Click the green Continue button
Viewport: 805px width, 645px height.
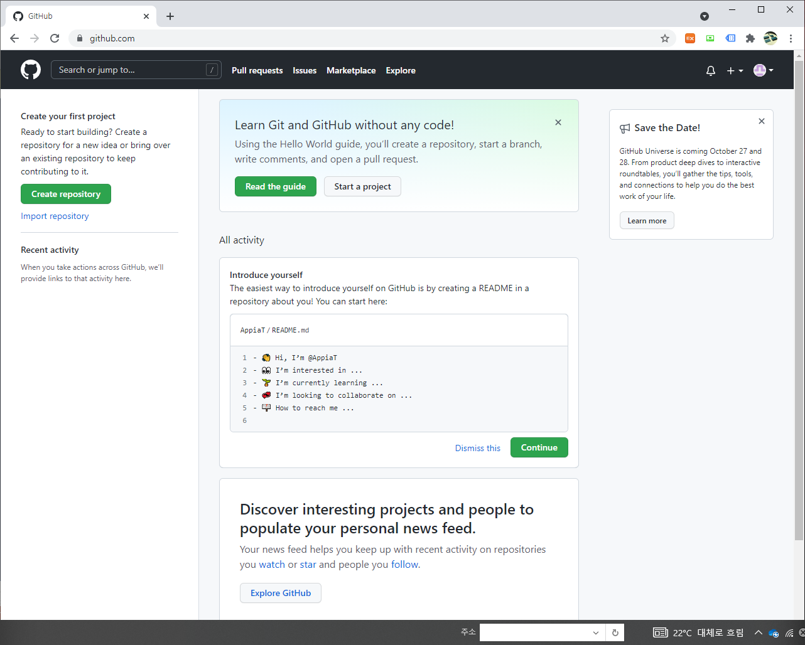coord(539,447)
